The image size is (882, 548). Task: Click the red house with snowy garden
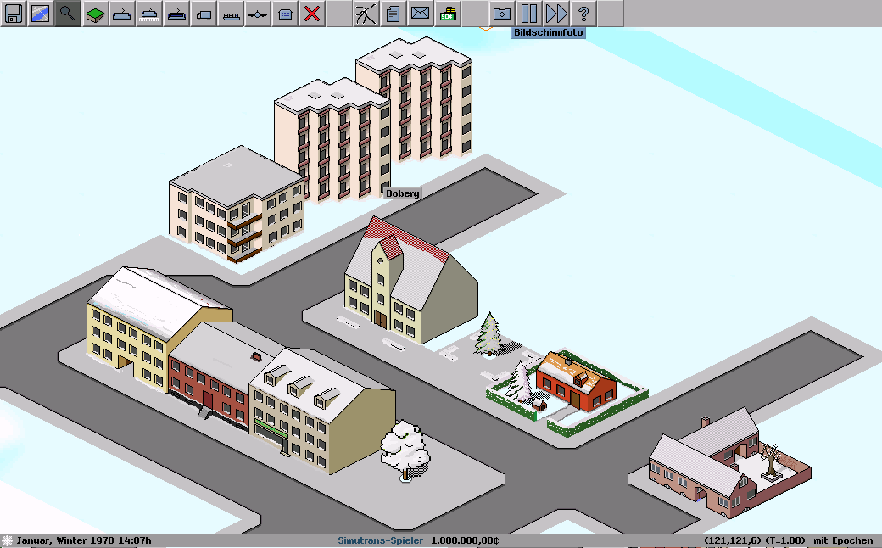[x=575, y=383]
